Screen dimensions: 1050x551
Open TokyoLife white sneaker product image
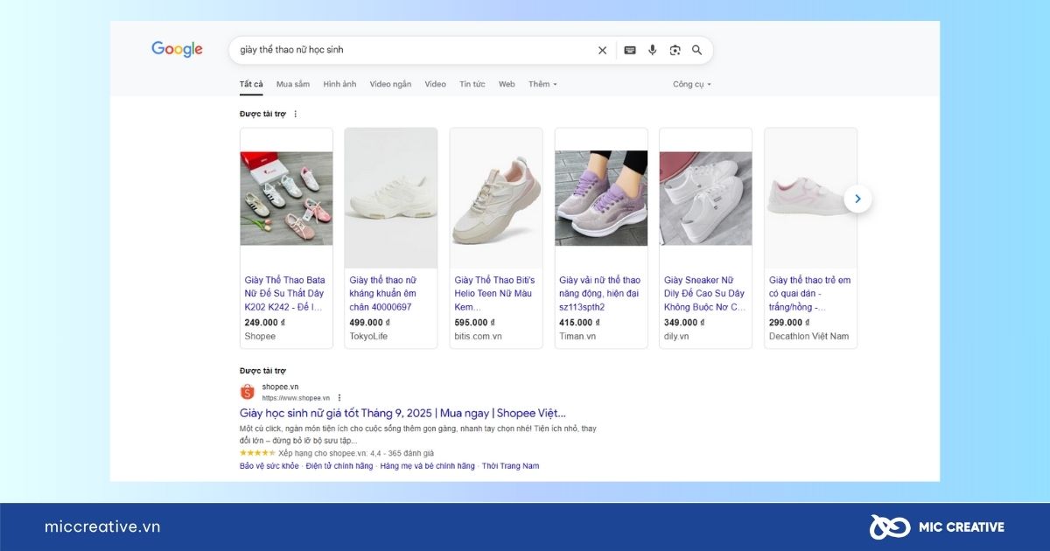(391, 199)
